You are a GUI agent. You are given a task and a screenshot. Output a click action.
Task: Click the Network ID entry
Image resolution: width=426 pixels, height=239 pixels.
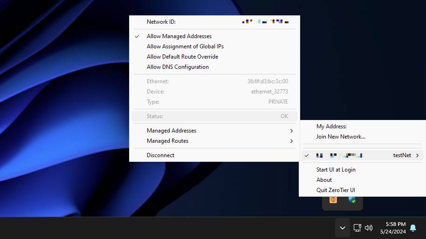tap(214, 22)
